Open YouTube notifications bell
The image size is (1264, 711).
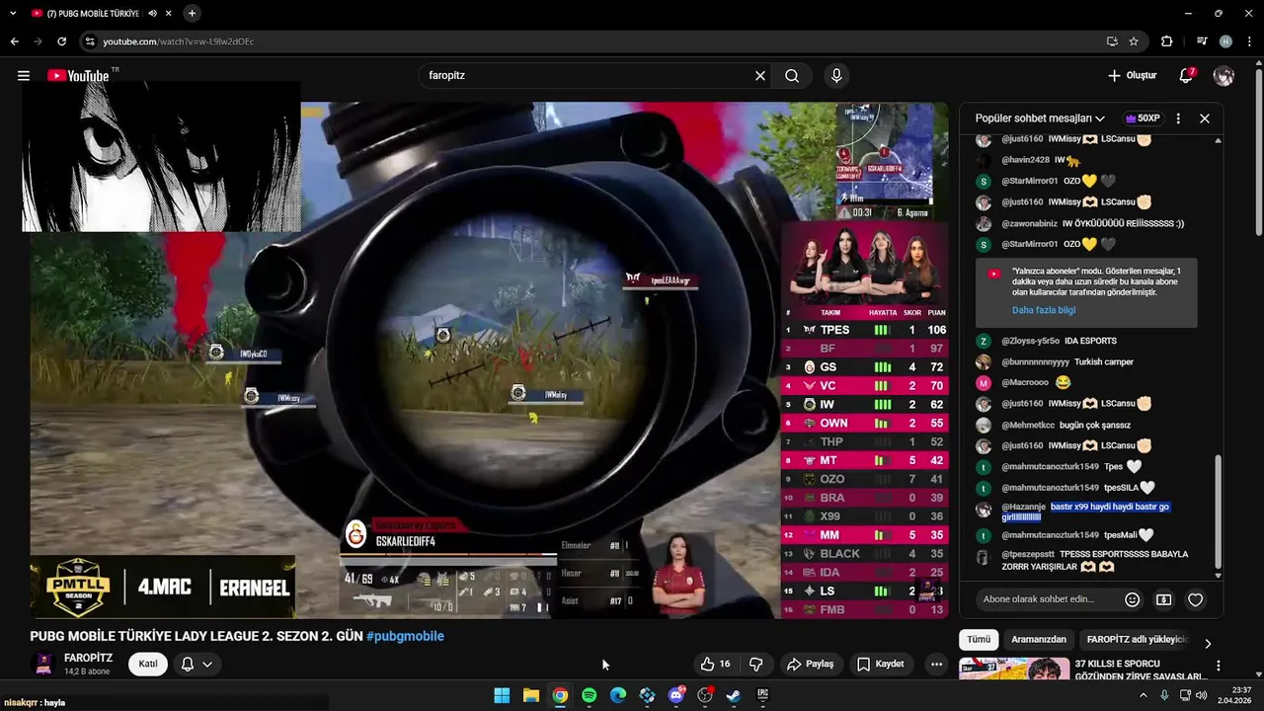pyautogui.click(x=1187, y=75)
